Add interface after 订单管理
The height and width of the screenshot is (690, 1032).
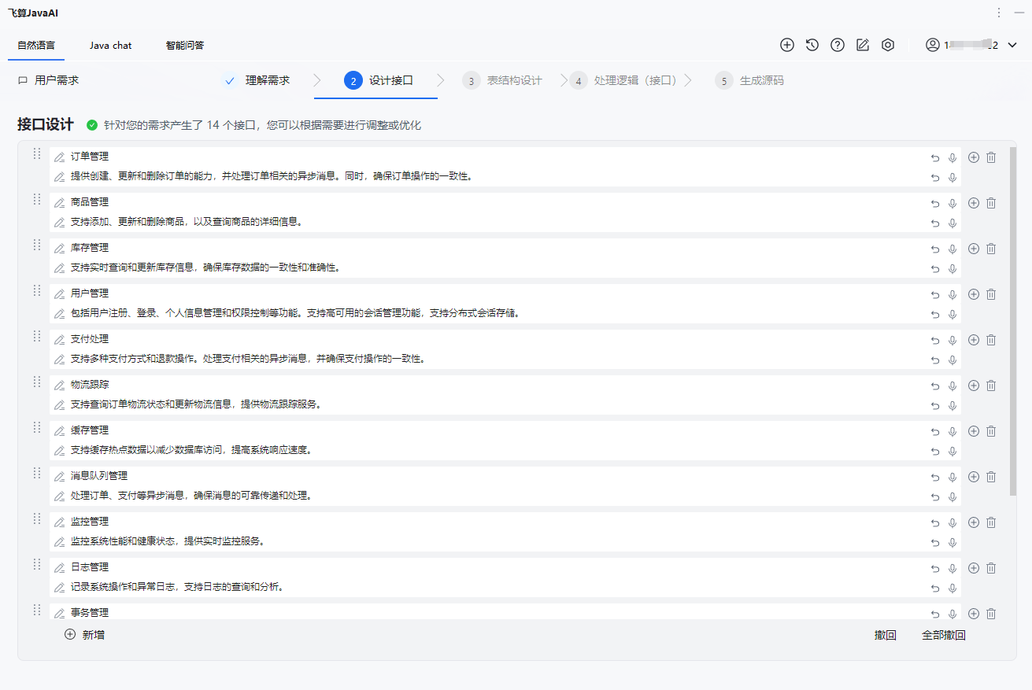point(974,157)
